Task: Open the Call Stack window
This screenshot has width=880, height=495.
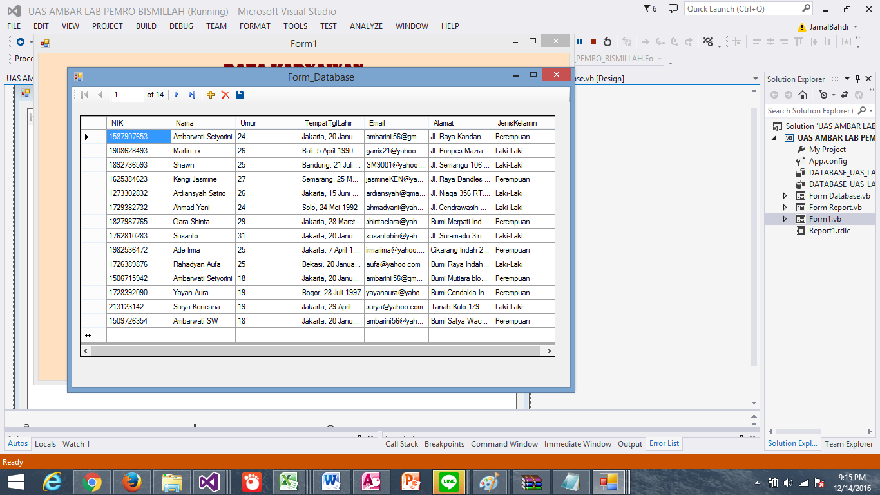Action: pyautogui.click(x=401, y=443)
